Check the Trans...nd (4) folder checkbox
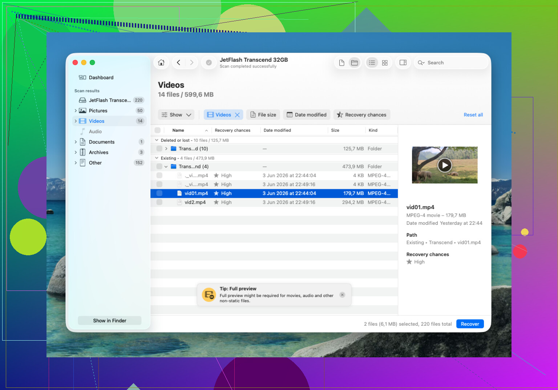 (159, 166)
